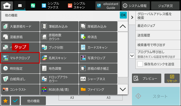Select 地色調整 function
The height and width of the screenshot is (106, 181).
(x=59, y=68)
